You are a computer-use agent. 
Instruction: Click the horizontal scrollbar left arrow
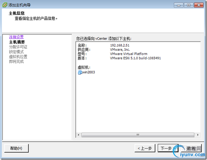click(x=79, y=135)
